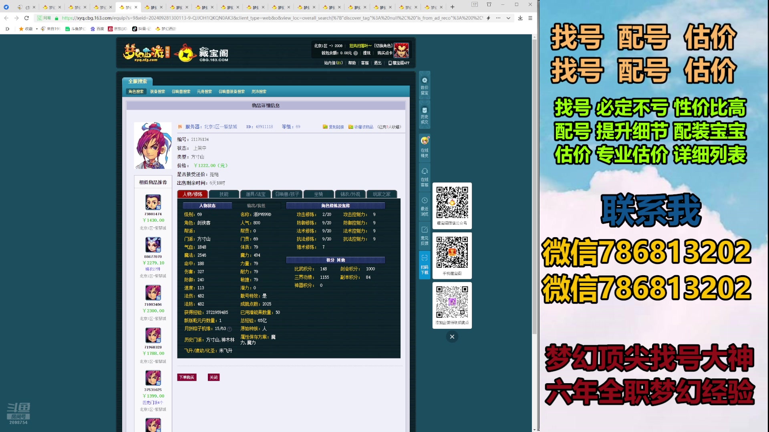Open 灵饰搜索 in the search menu
This screenshot has height=432, width=769.
259,92
